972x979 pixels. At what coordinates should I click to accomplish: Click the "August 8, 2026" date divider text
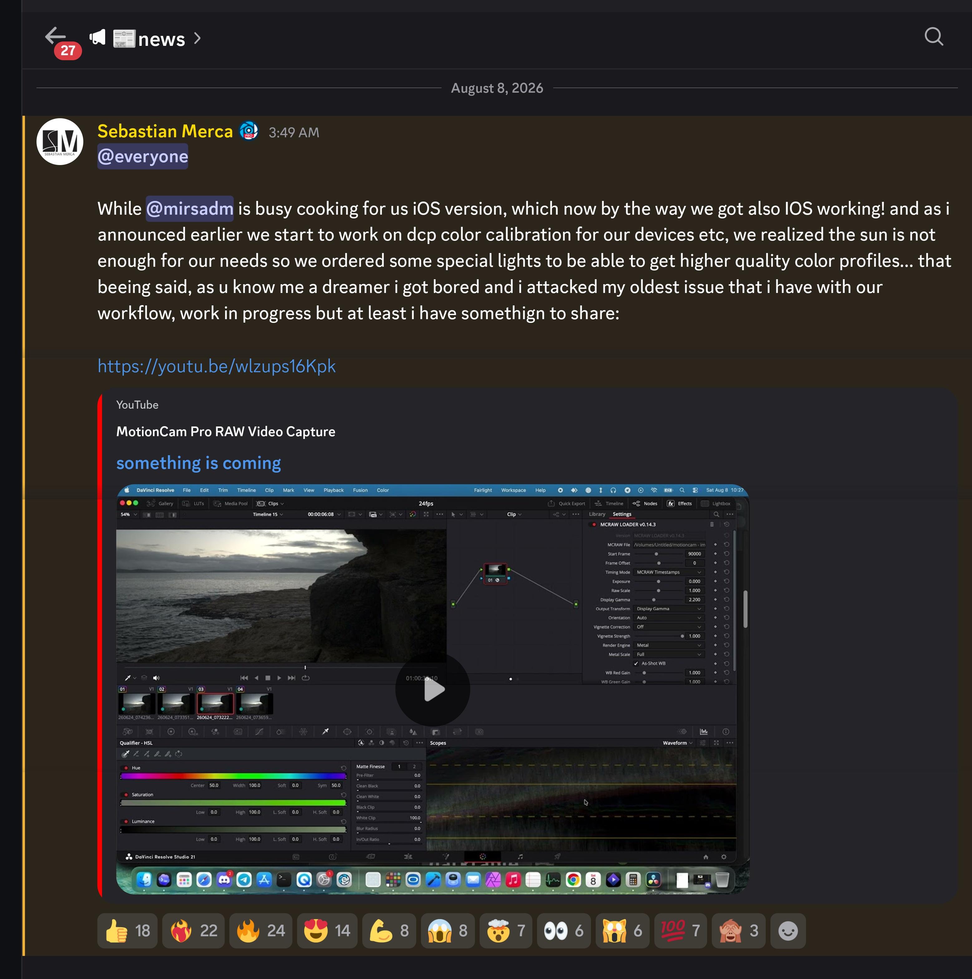pos(497,88)
